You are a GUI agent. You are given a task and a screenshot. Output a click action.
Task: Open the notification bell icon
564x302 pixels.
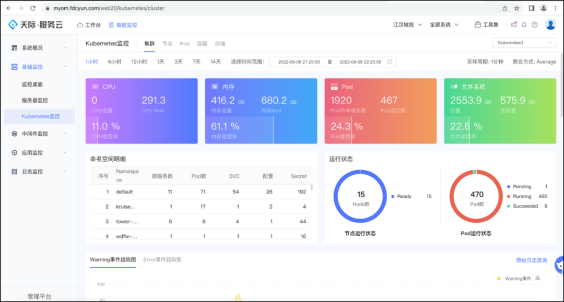tap(524, 25)
